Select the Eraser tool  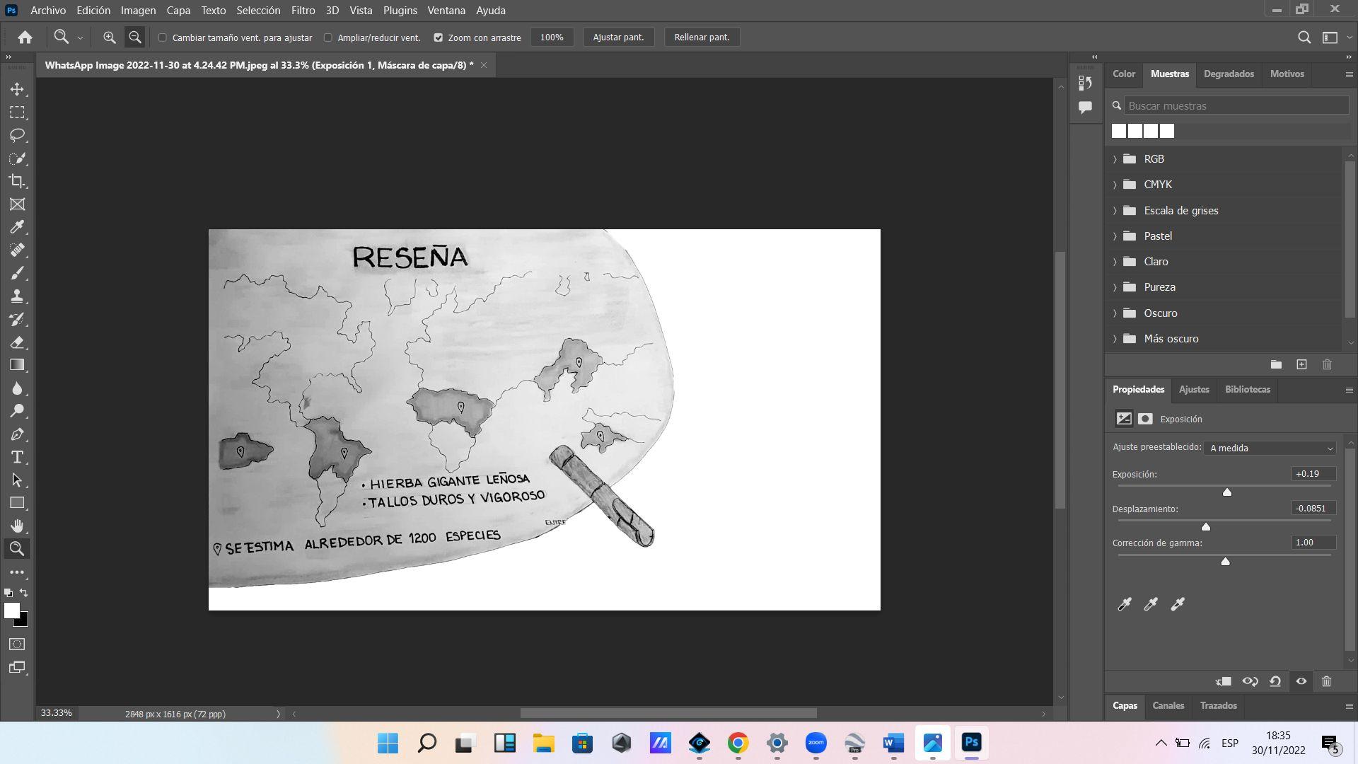(x=17, y=342)
